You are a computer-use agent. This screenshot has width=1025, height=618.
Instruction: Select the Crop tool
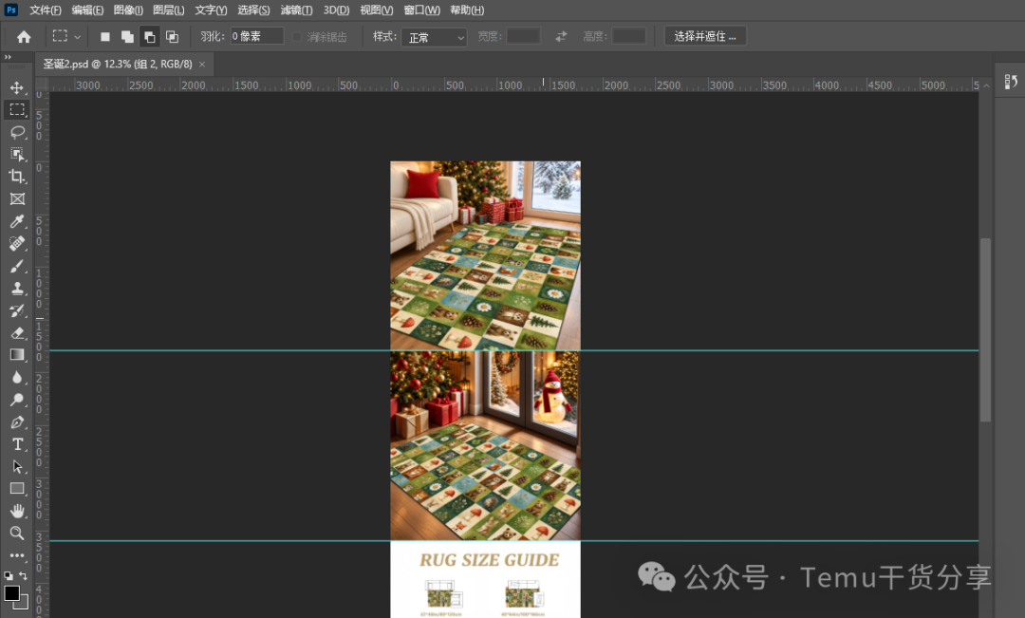point(17,177)
